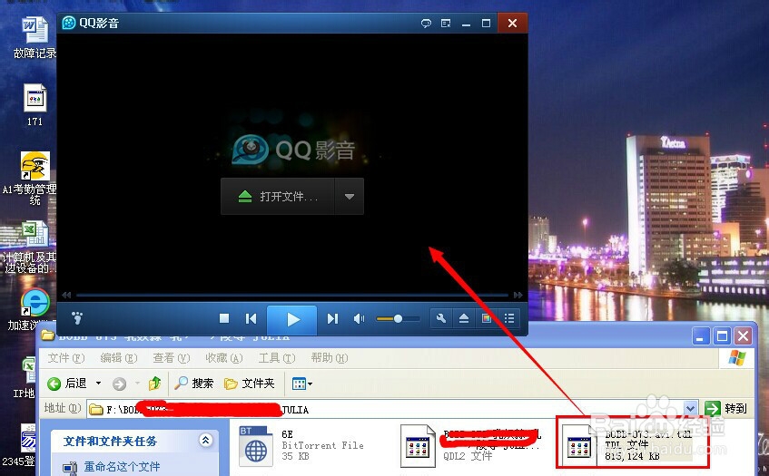This screenshot has height=476, width=769.
Task: Open the 文件(F) menu in Explorer
Action: 65,358
